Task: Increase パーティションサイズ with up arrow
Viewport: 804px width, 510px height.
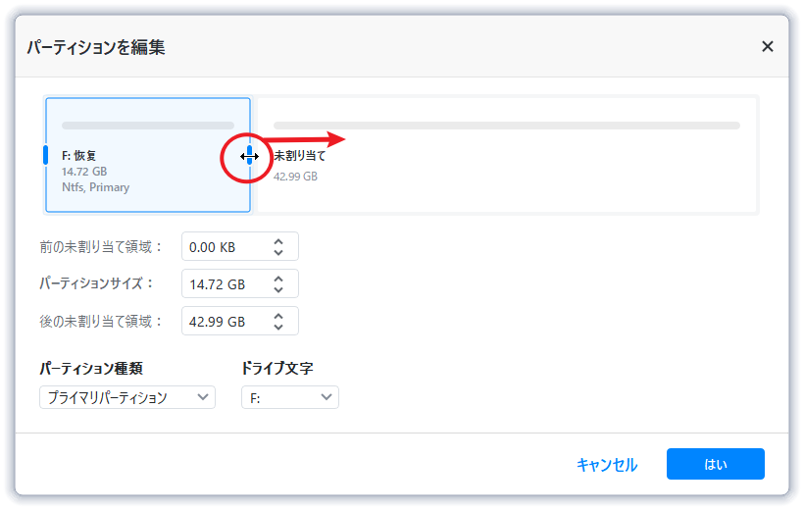Action: click(278, 278)
